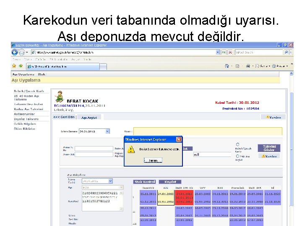Click the Print icon in command bar
Viewport: 302px width, 226px height.
point(248,66)
